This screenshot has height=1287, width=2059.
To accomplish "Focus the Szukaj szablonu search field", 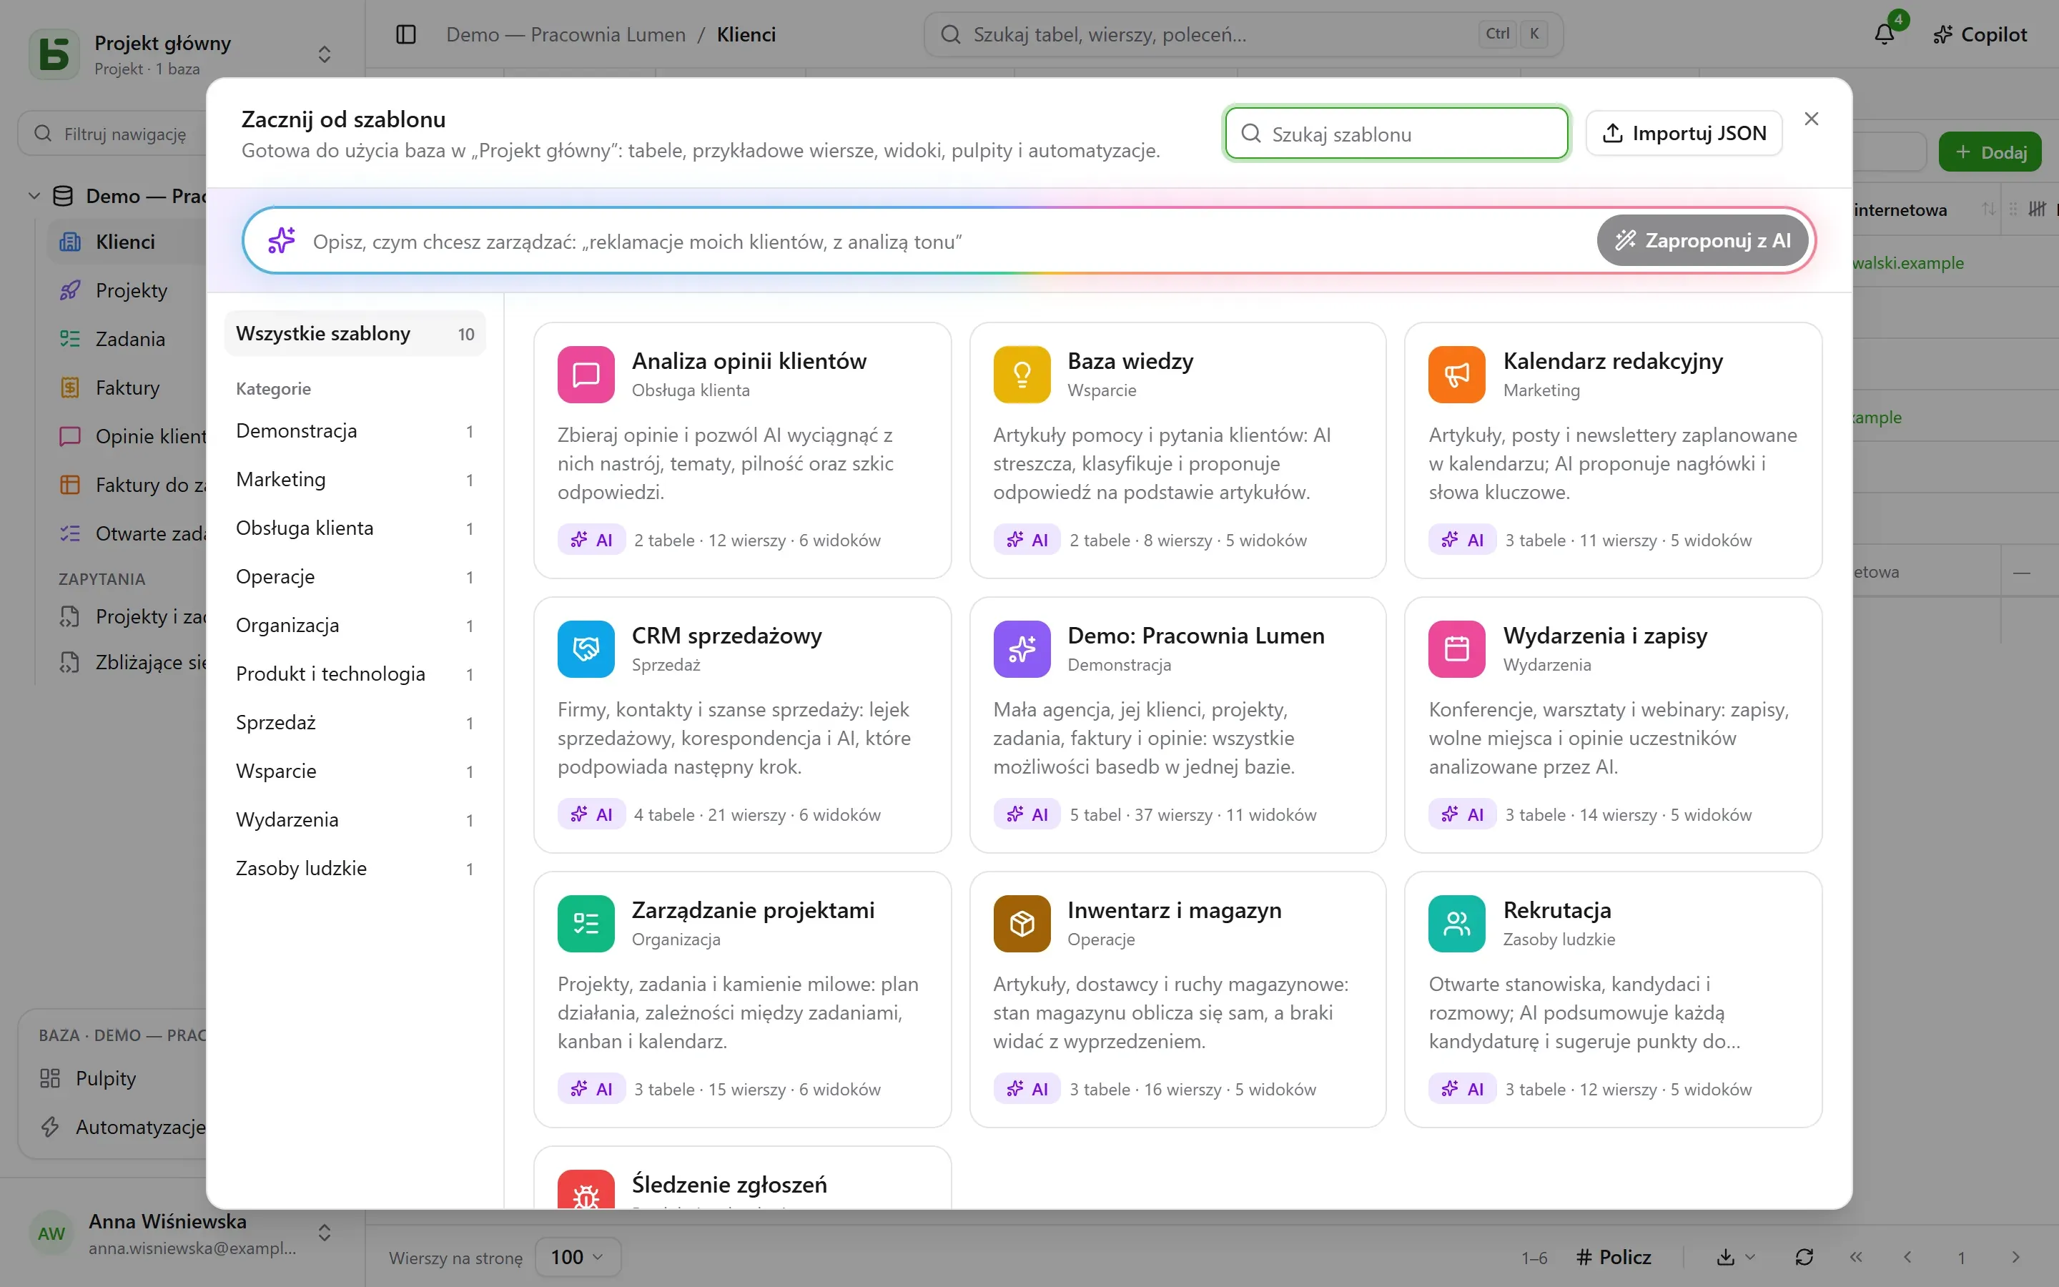I will [x=1396, y=134].
